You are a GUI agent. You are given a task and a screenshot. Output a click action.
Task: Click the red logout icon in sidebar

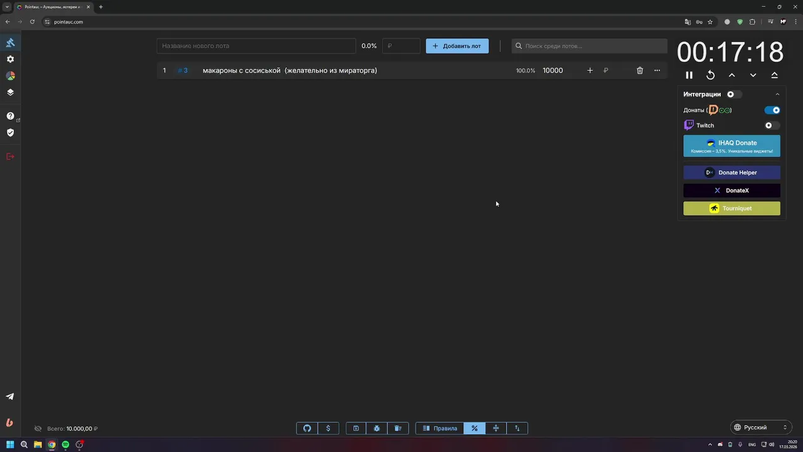[10, 156]
